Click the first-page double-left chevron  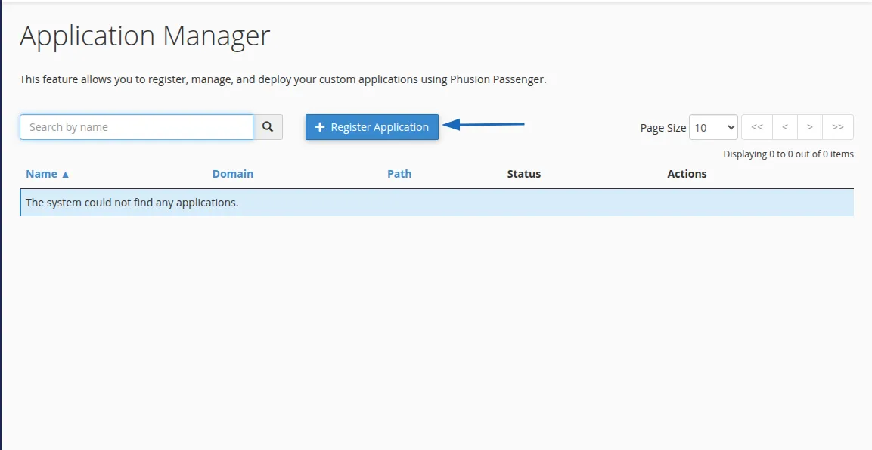756,126
